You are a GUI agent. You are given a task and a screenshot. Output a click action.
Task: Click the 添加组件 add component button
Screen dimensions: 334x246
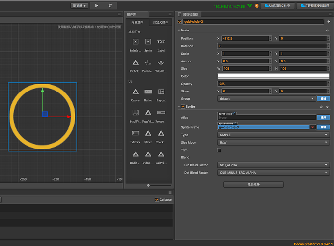(253, 184)
